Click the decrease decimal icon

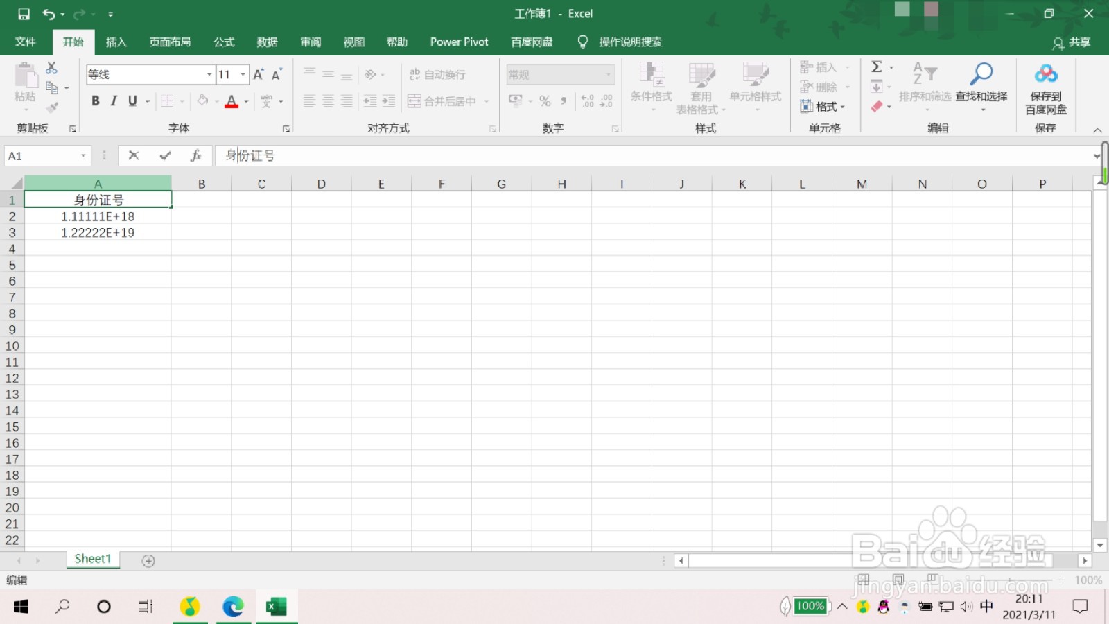point(606,101)
